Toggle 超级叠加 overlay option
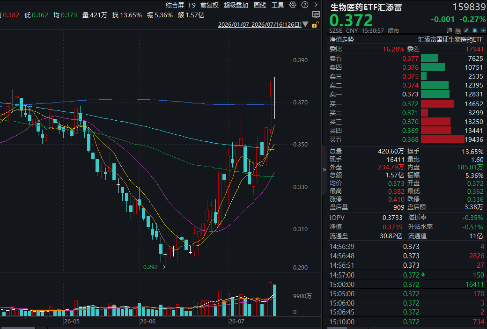The image size is (487, 329). coord(236,5)
